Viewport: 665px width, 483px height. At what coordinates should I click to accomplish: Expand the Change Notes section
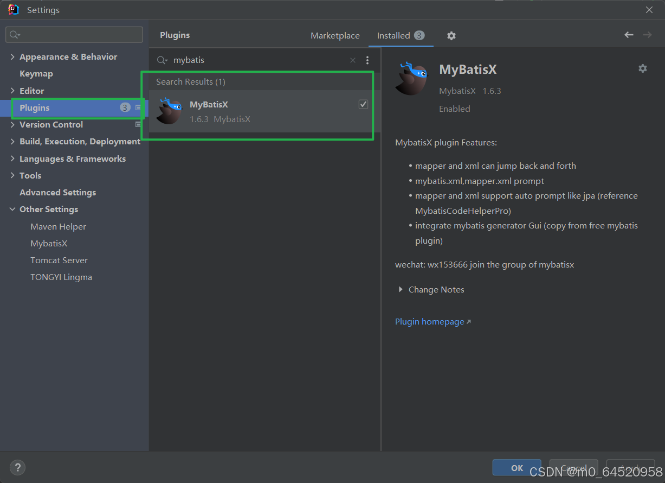pyautogui.click(x=401, y=290)
